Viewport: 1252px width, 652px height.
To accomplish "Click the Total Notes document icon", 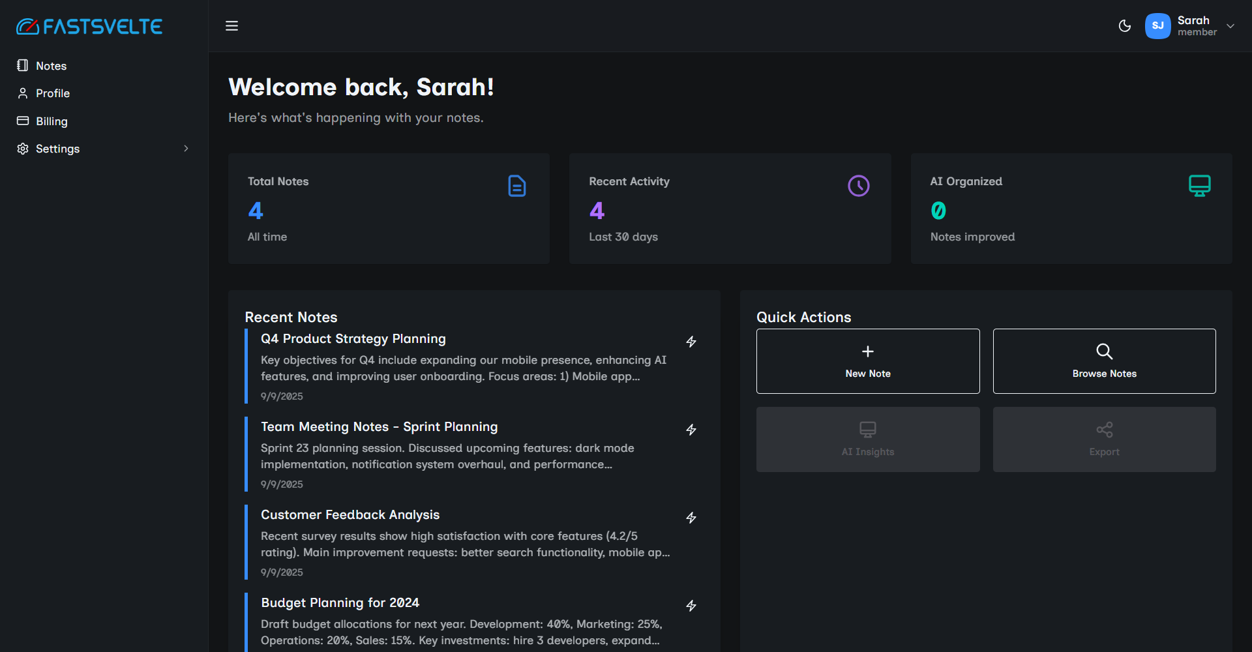I will [516, 186].
